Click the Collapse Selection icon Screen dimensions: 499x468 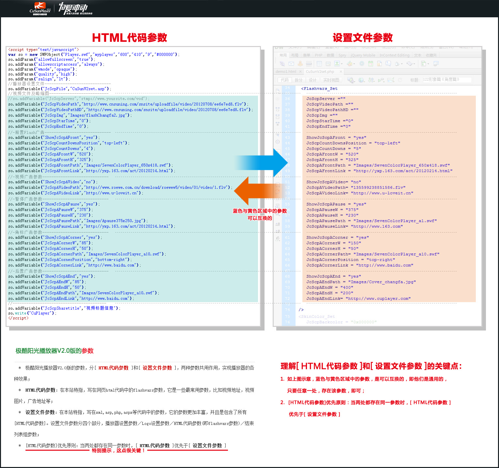(x=278, y=117)
